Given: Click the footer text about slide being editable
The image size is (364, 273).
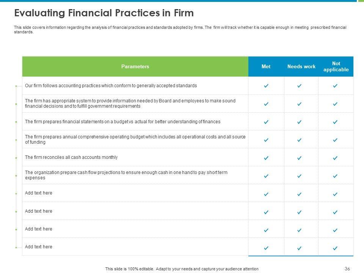Looking at the screenshot, I should (x=182, y=269).
